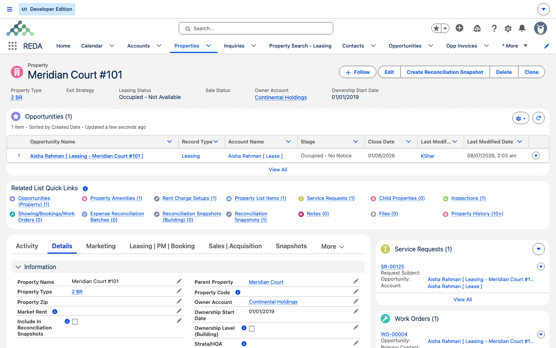Image resolution: width=556 pixels, height=348 pixels.
Task: Open the Property History (10+) quick link
Action: click(477, 214)
